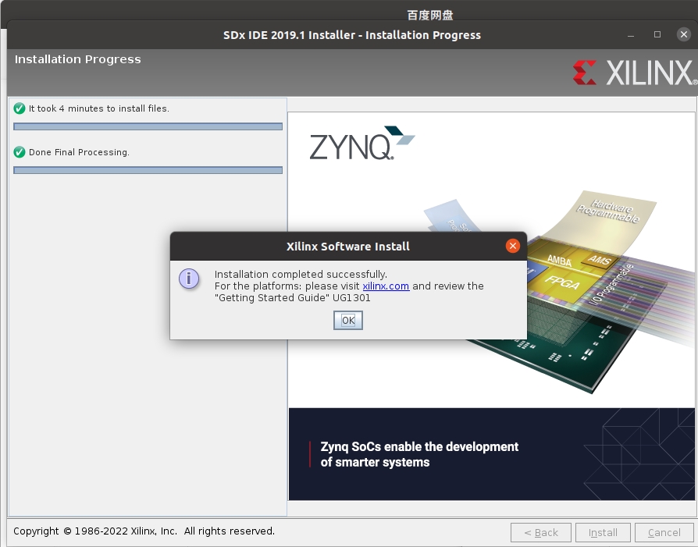Image resolution: width=698 pixels, height=547 pixels.
Task: Close the Xilinx Software Install dialog
Action: point(513,246)
